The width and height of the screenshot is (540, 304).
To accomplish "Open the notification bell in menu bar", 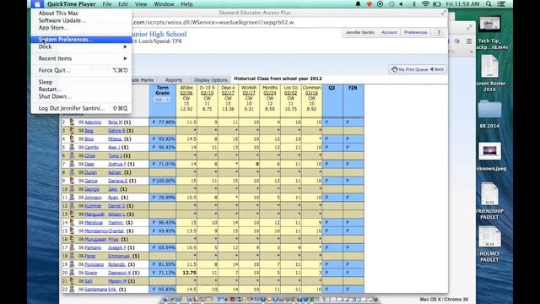I will click(x=358, y=4).
